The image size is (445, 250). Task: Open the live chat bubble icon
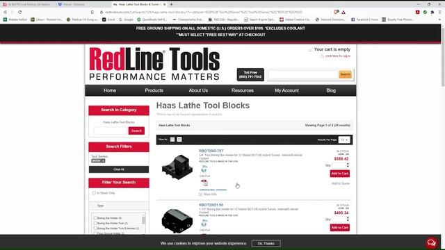point(431,242)
